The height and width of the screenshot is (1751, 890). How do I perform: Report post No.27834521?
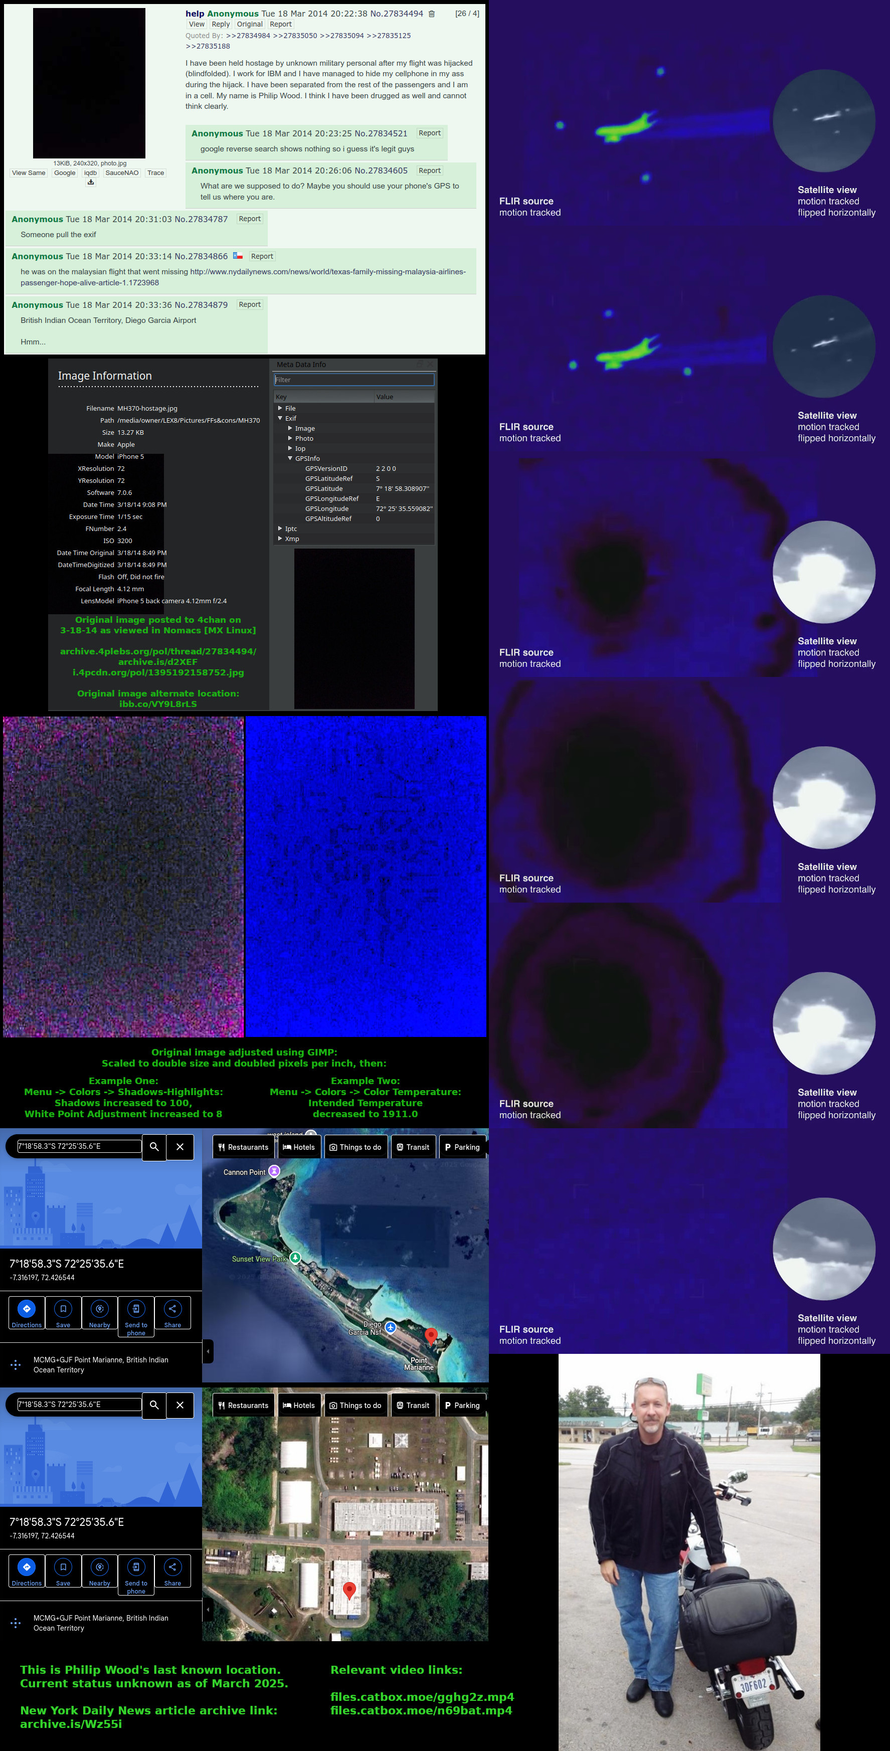click(430, 133)
